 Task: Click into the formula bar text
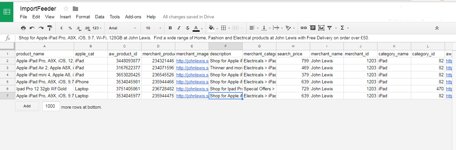pos(194,38)
